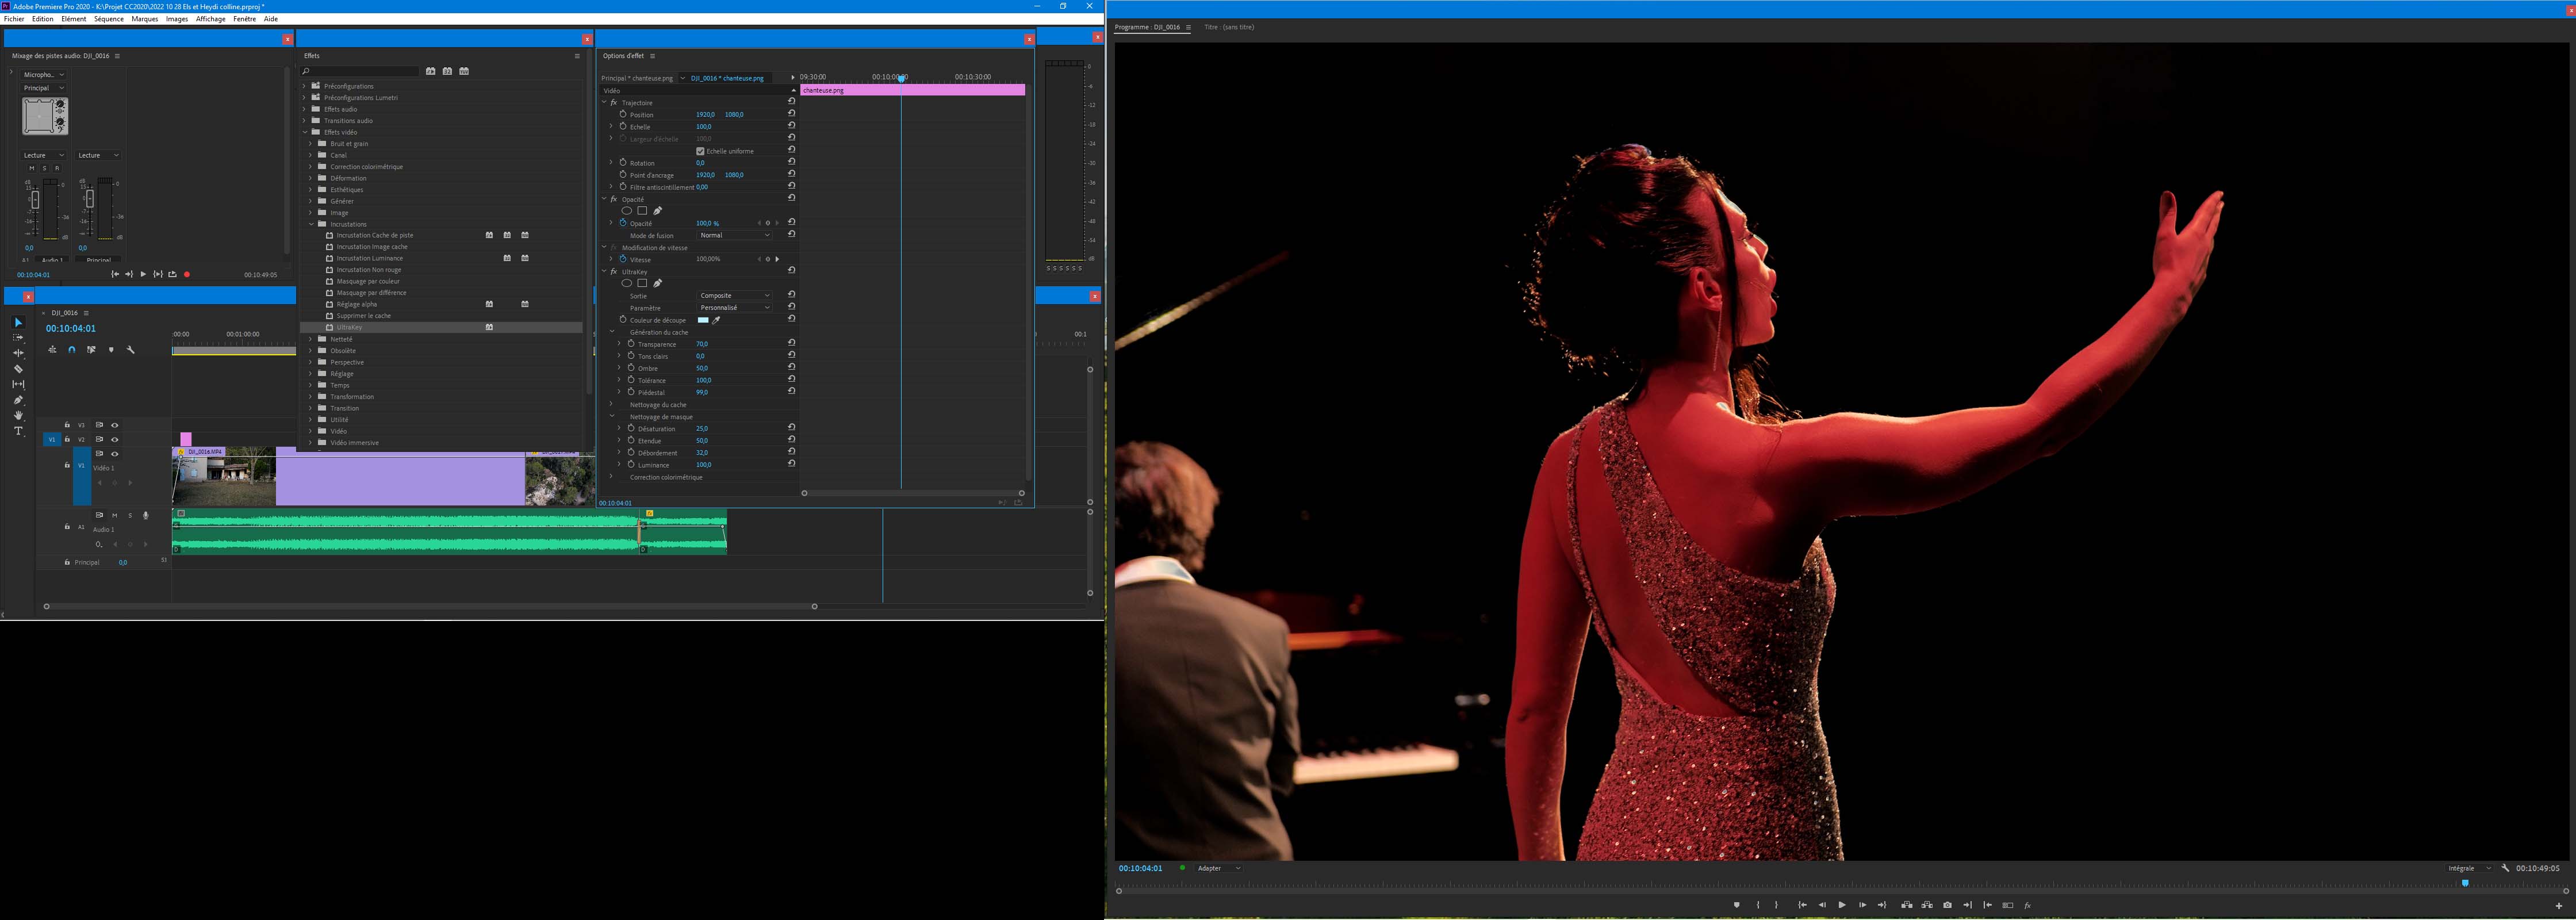
Task: Click record in the audio track mixer
Action: tap(187, 274)
